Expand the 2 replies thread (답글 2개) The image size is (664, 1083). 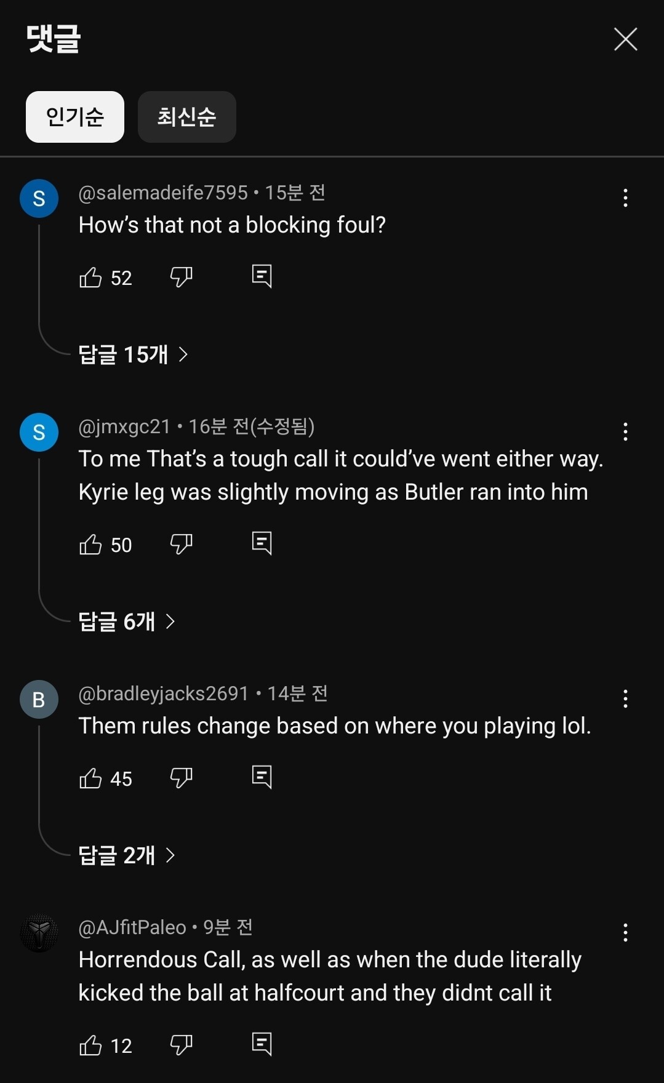click(x=127, y=855)
